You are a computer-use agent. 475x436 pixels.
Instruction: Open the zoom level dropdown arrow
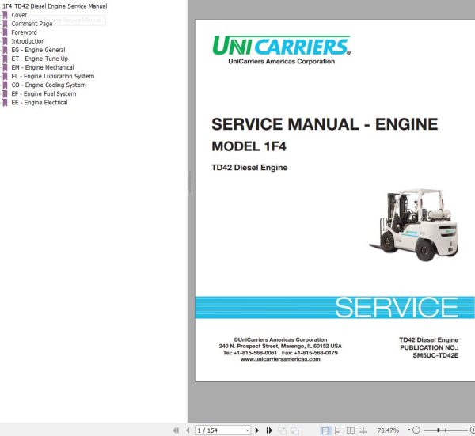pos(408,430)
